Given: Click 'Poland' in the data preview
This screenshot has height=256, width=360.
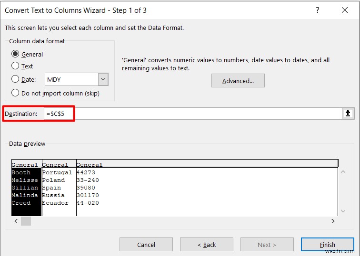Looking at the screenshot, I should tap(53, 180).
